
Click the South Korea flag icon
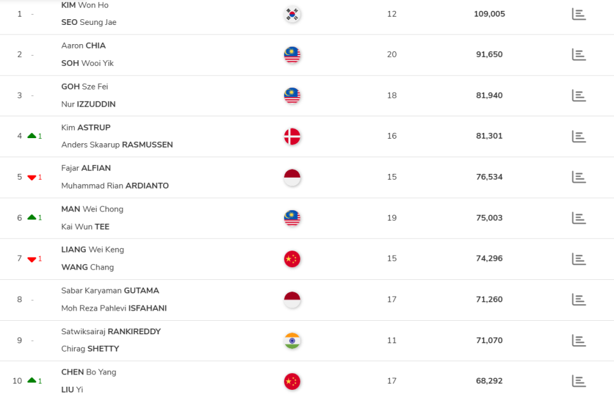pyautogui.click(x=292, y=14)
